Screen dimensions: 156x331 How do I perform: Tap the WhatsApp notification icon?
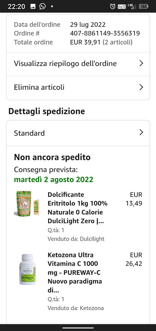point(42,6)
